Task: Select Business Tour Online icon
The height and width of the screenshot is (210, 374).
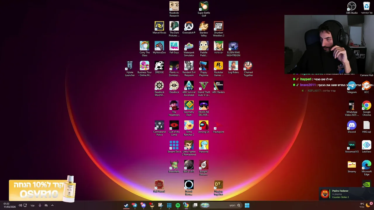Action: (144, 69)
